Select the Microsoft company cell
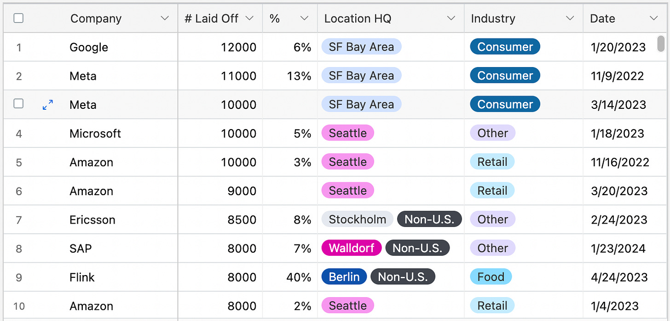The width and height of the screenshot is (670, 321). coord(95,134)
